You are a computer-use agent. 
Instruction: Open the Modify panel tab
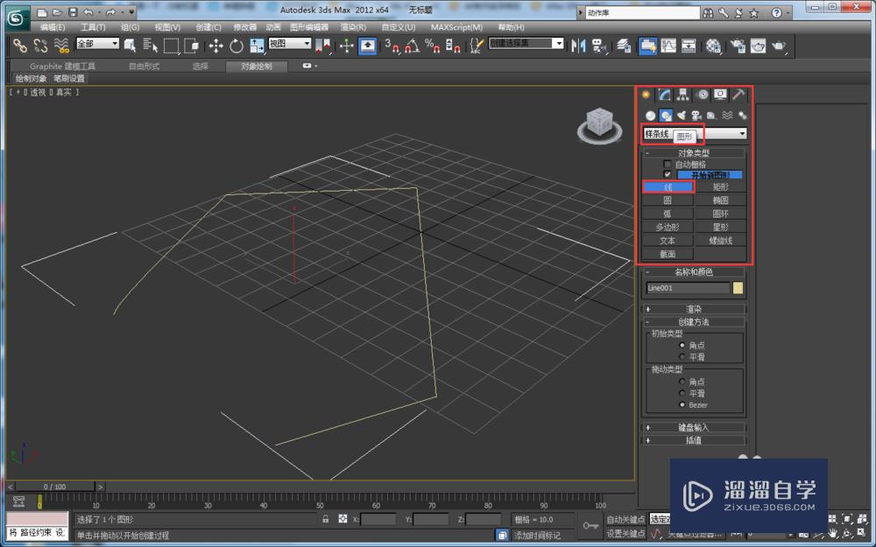coord(665,95)
